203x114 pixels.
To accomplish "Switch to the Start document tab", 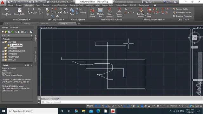I will tap(6, 23).
